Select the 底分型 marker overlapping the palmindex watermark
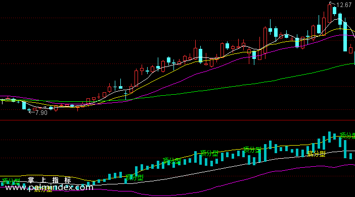 [43, 189]
